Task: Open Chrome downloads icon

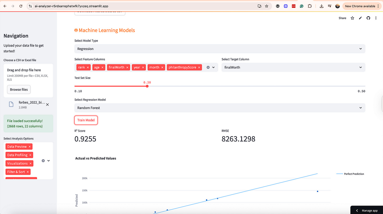Action: 321,6
